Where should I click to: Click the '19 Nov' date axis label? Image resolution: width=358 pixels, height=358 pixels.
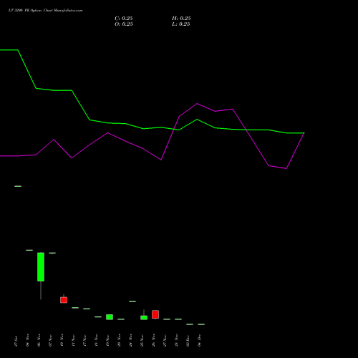click(x=107, y=340)
